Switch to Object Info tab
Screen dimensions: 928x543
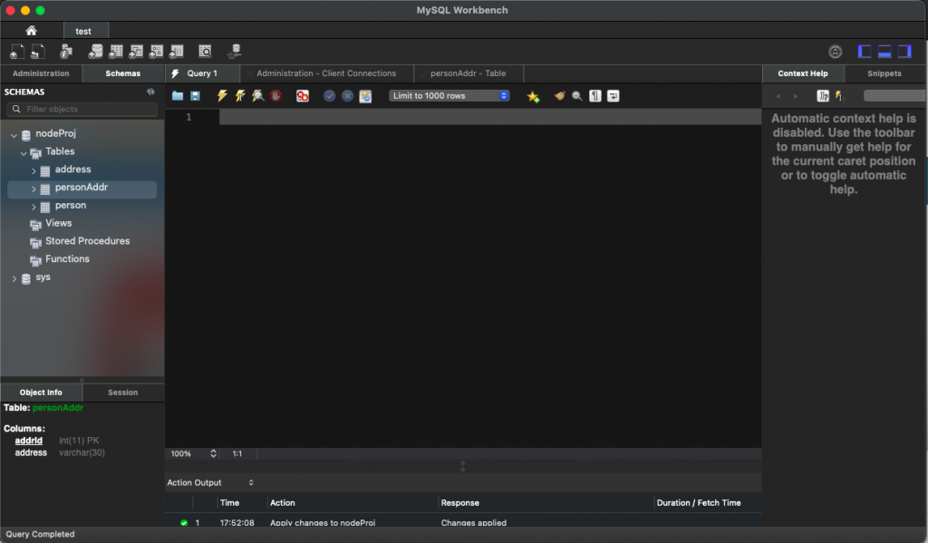[x=41, y=392]
